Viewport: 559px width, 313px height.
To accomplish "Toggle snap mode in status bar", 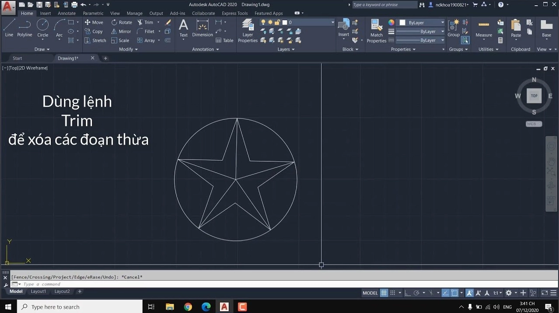I will coord(393,293).
